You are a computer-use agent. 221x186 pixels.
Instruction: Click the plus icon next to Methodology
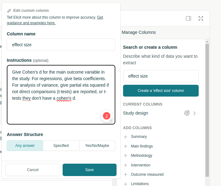coord(126,156)
